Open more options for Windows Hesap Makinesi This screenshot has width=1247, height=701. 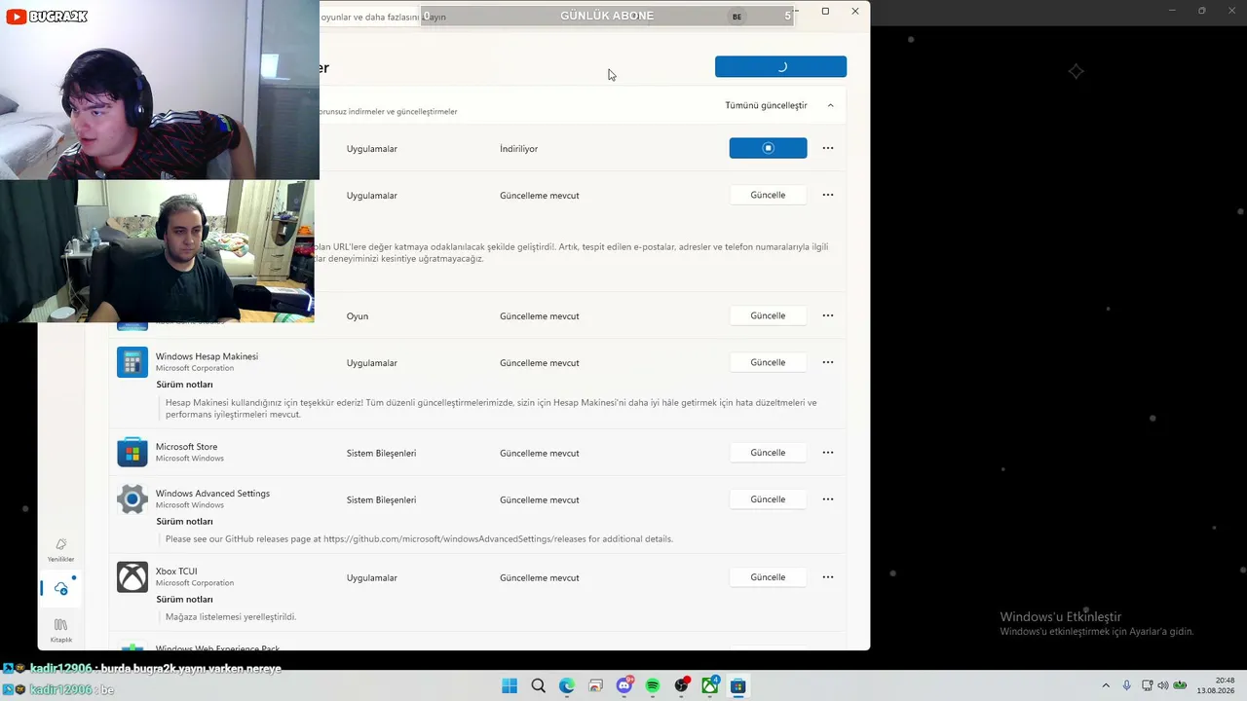point(828,362)
